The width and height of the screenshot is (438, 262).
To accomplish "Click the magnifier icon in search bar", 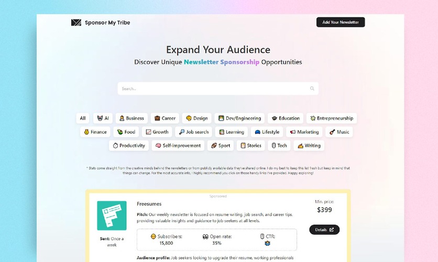I will tap(312, 89).
